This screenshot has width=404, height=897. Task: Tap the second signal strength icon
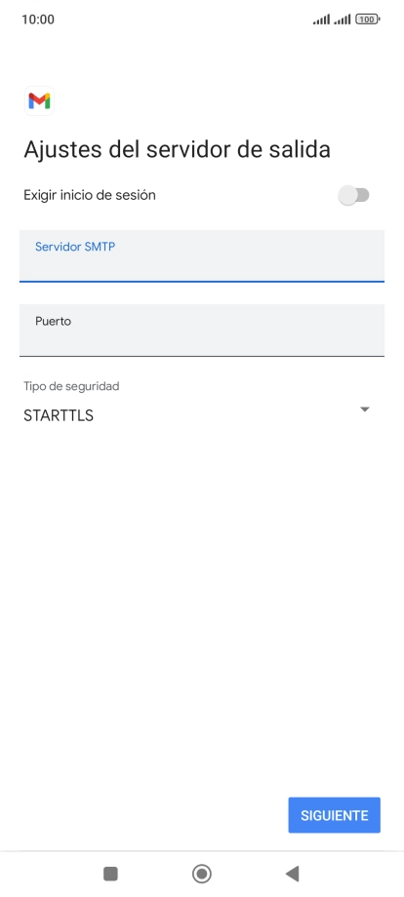(x=343, y=19)
